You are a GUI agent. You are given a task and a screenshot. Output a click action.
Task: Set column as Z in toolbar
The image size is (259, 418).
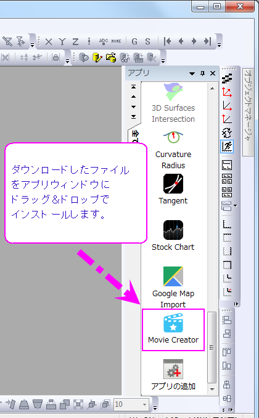coord(75,41)
